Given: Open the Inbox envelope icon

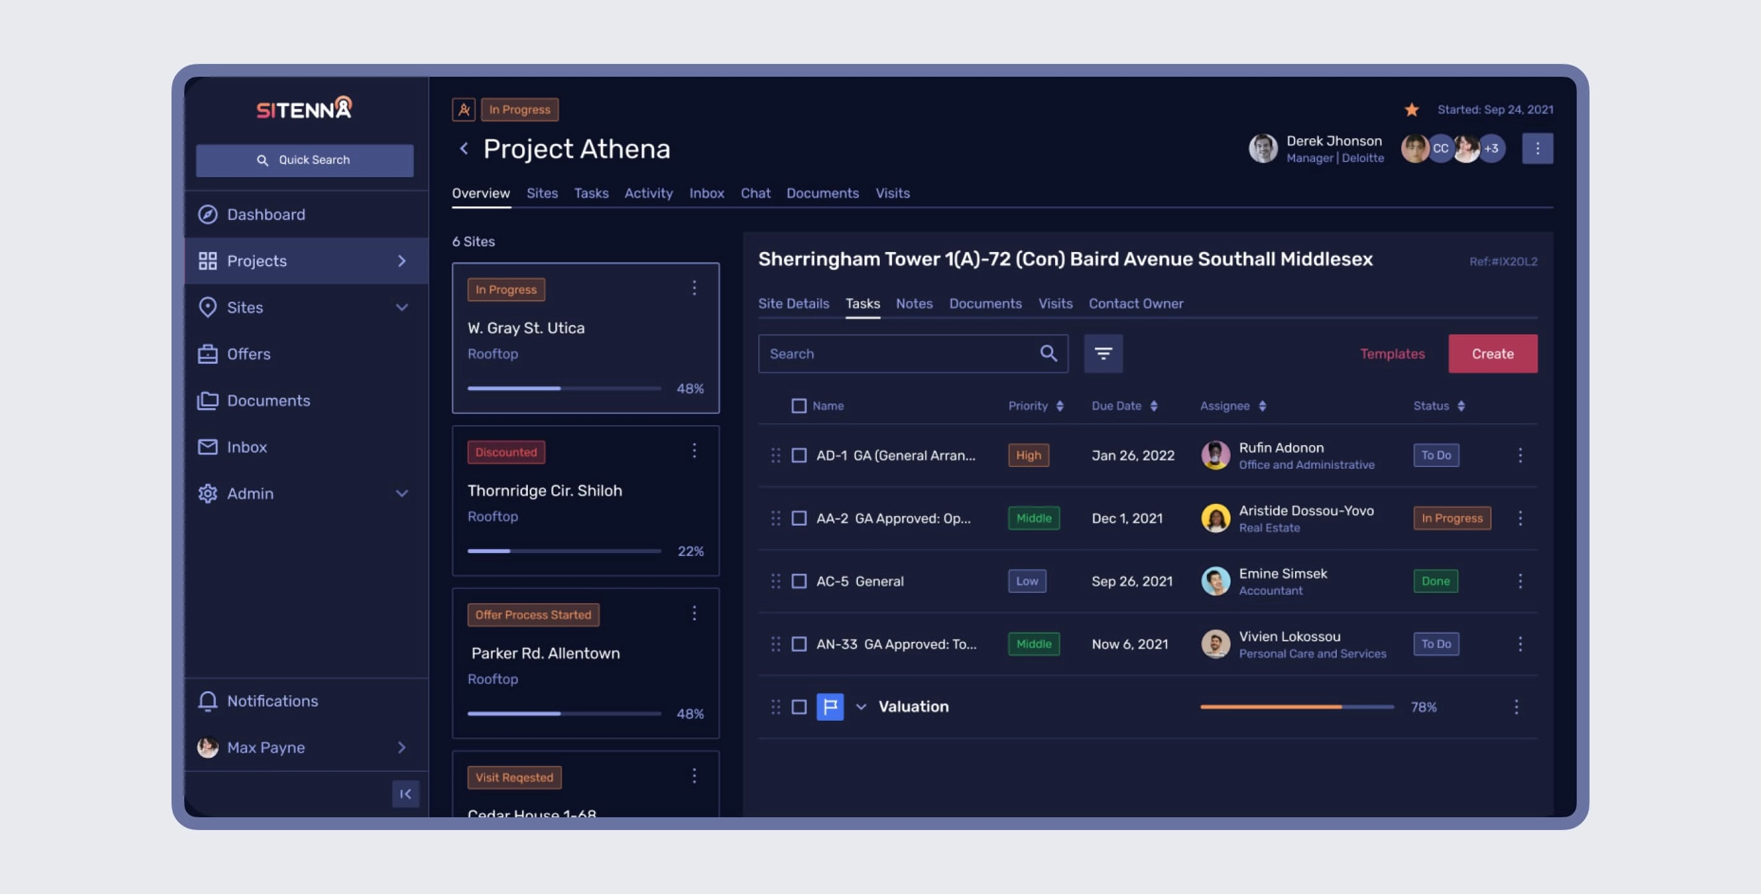Looking at the screenshot, I should tap(208, 446).
